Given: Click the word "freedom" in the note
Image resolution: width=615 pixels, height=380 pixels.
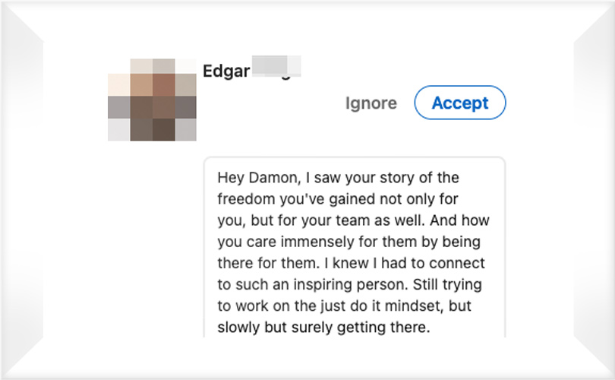Looking at the screenshot, I should tap(246, 199).
